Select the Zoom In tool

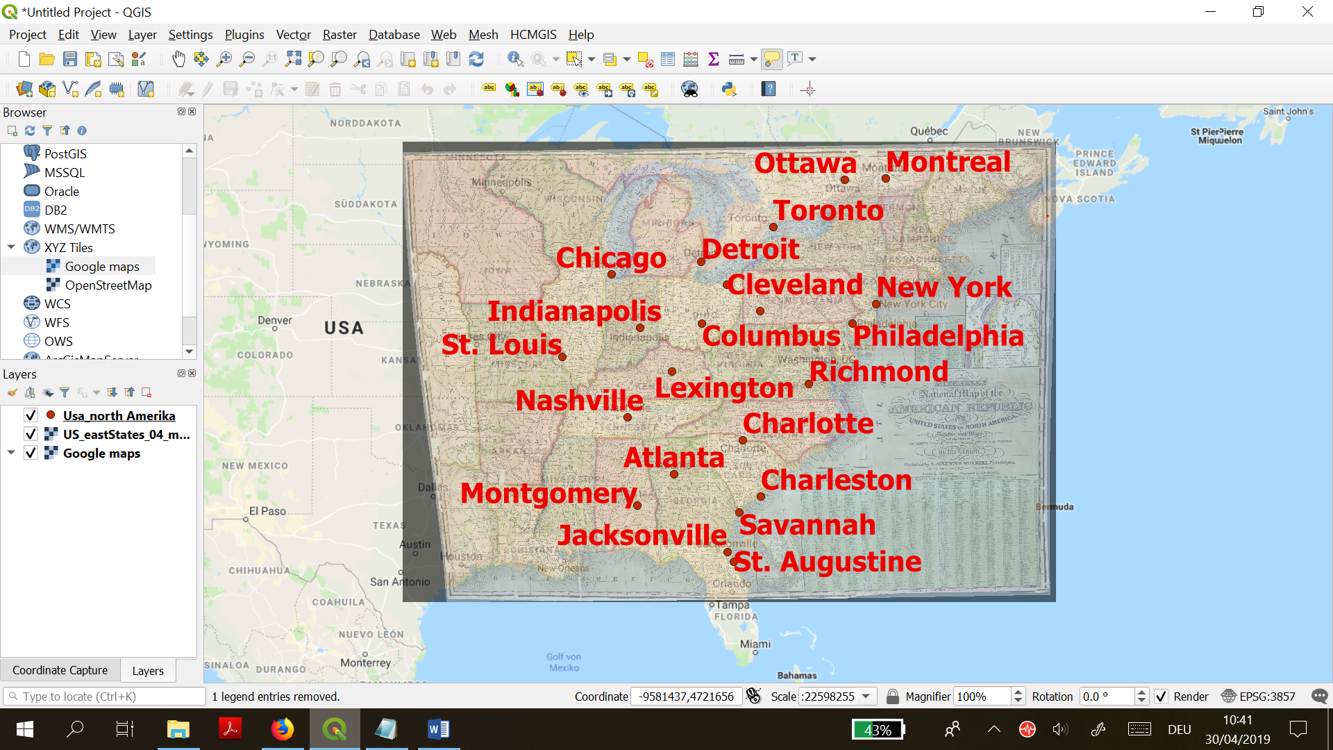click(x=224, y=58)
